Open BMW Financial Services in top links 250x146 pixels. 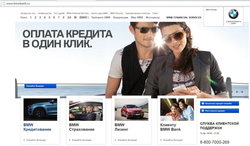[x=77, y=13]
